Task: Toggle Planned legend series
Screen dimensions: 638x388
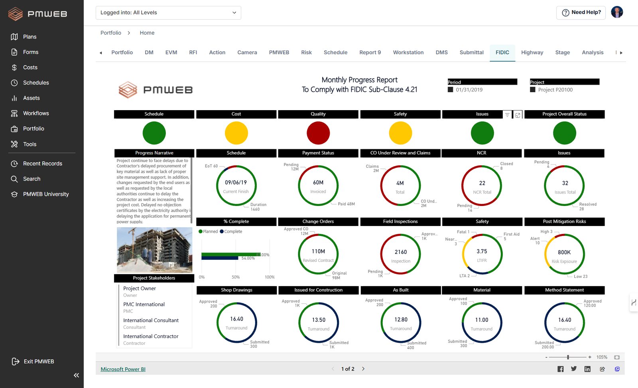Action: (x=208, y=232)
